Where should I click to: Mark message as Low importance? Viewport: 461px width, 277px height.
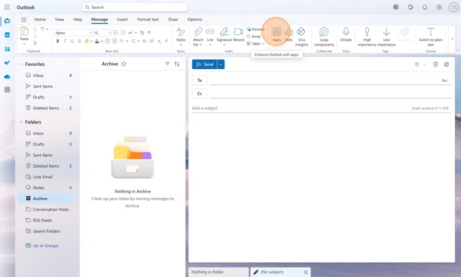(387, 36)
